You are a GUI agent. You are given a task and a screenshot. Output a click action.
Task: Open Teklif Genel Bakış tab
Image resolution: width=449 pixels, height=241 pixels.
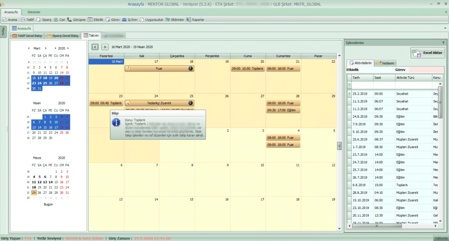27,36
